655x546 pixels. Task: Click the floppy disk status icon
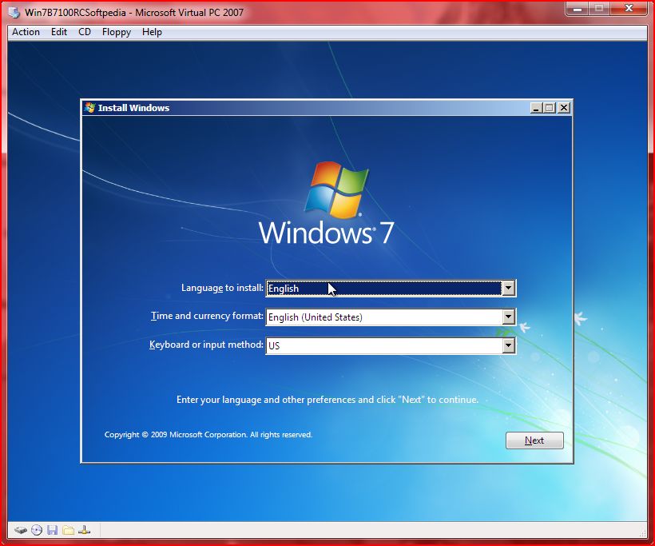click(53, 529)
